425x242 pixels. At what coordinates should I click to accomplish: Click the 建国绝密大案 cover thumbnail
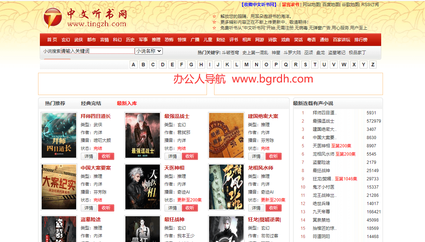pos(226,135)
